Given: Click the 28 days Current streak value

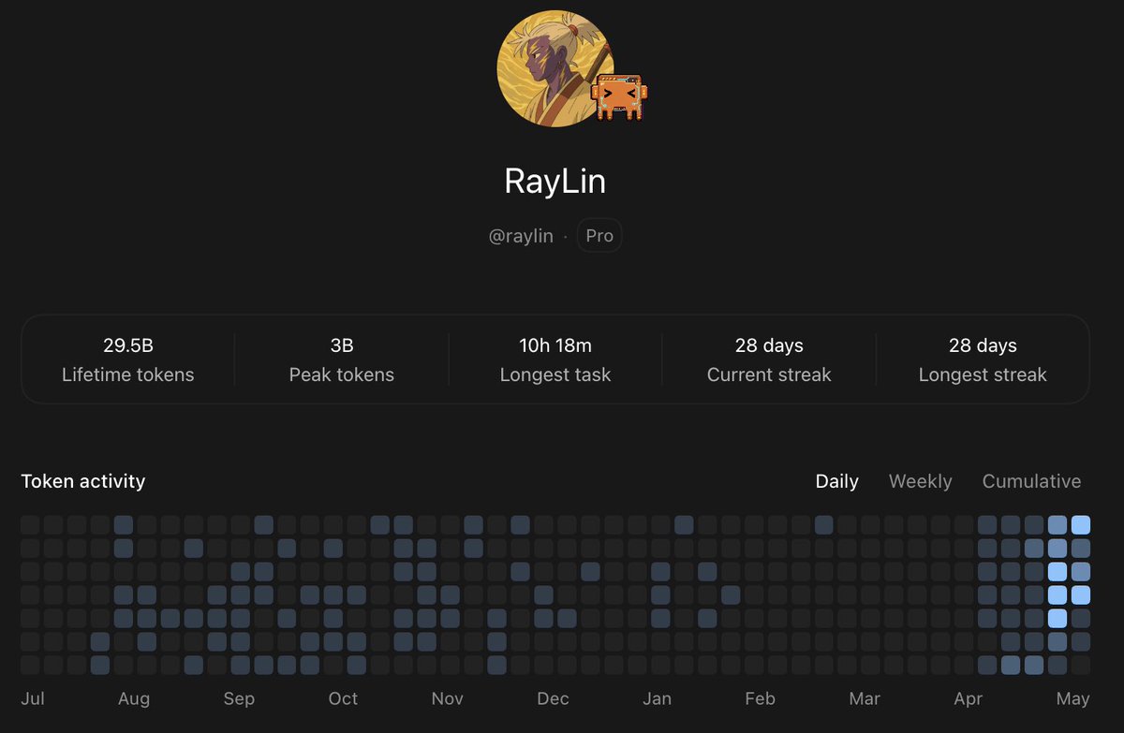Looking at the screenshot, I should 769,345.
